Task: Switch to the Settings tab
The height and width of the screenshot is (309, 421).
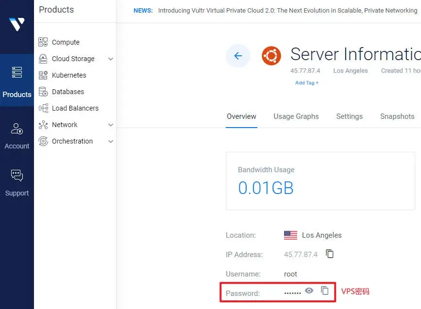Action: click(349, 116)
